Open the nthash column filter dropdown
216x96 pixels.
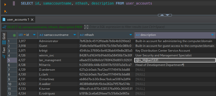[x=131, y=35]
